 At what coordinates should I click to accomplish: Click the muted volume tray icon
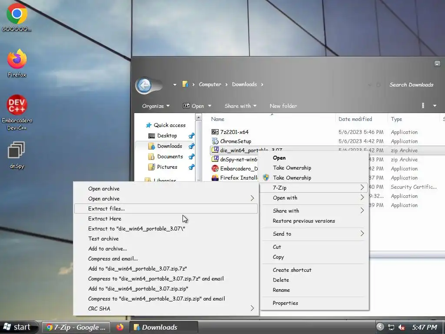pyautogui.click(x=402, y=327)
